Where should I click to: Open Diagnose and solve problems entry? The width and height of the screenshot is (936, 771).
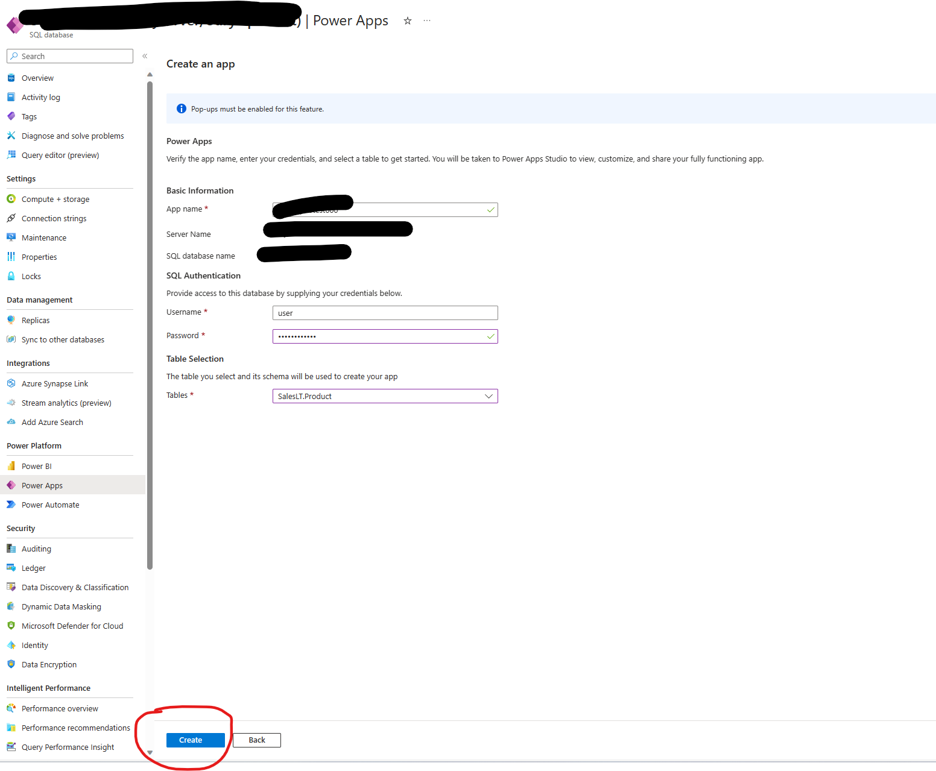72,136
